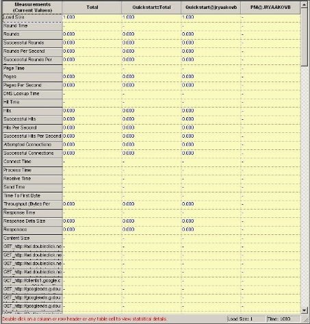Click the Attempted Connections row header
The width and height of the screenshot is (310, 324).
[32, 145]
